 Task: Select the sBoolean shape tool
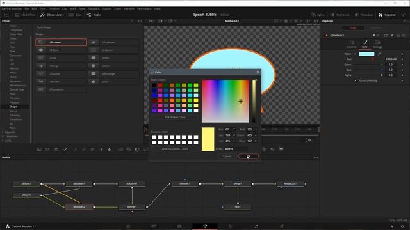point(61,42)
